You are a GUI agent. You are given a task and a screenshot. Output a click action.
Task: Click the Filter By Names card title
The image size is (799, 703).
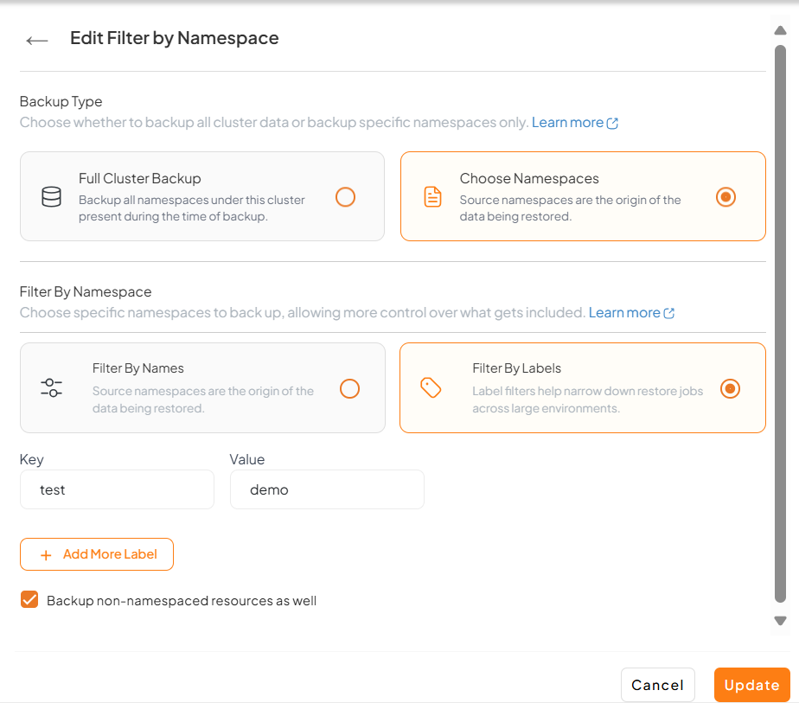[x=138, y=368]
